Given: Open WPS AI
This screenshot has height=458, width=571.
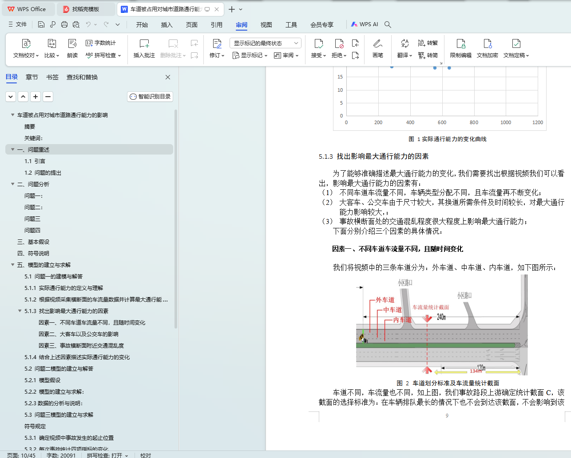Looking at the screenshot, I should coord(365,24).
